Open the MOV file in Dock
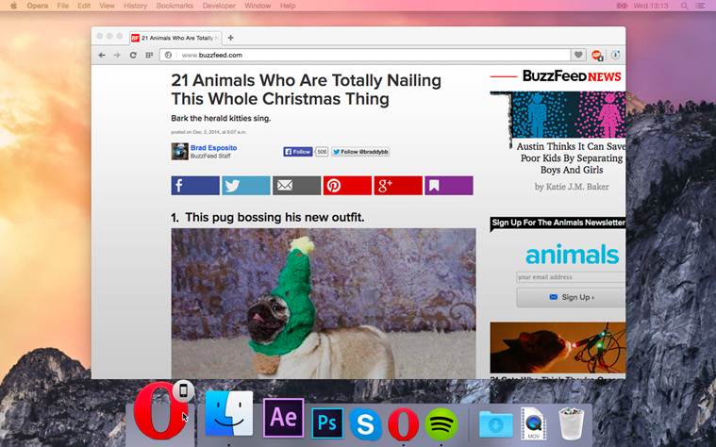 point(533,423)
